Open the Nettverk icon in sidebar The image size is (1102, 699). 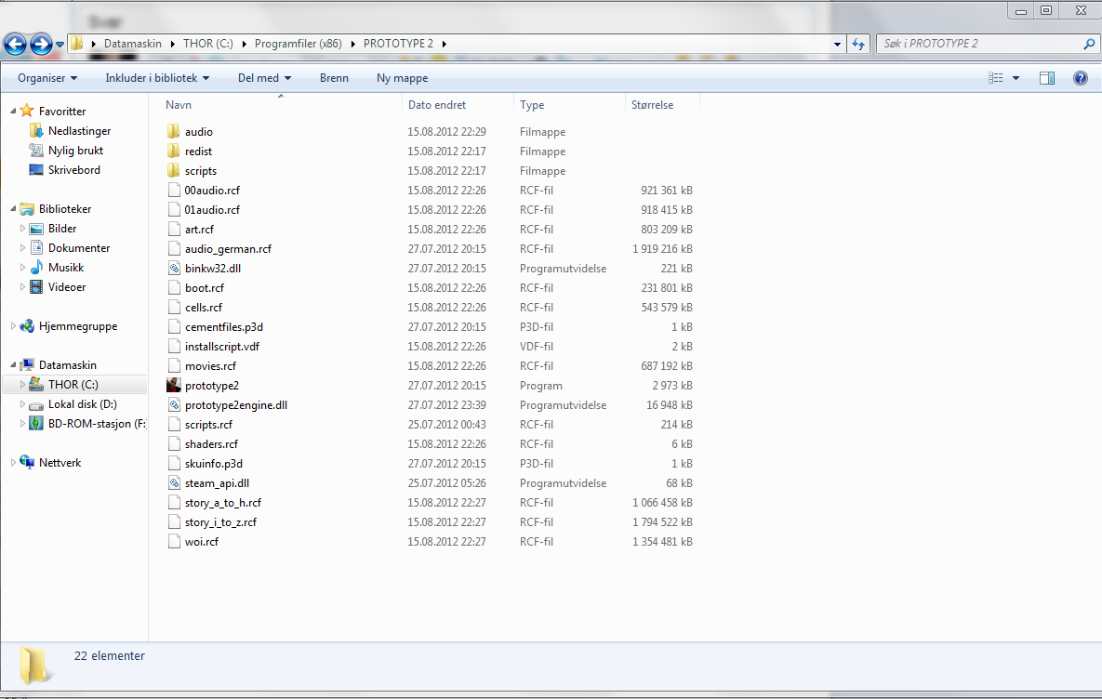pyautogui.click(x=27, y=462)
